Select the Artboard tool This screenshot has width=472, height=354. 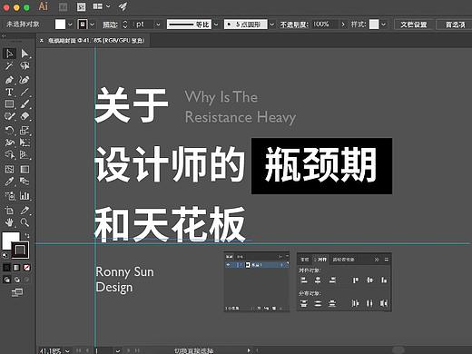tap(9, 210)
